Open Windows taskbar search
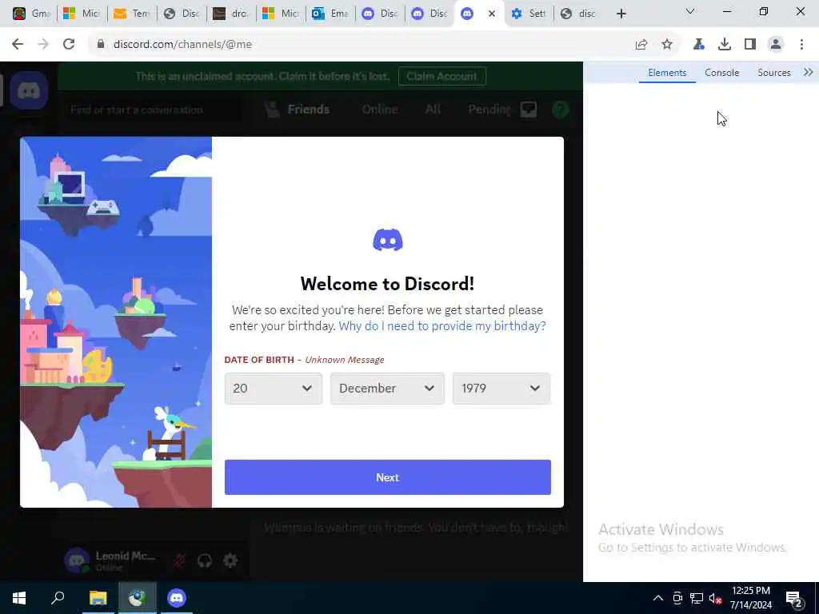Image resolution: width=819 pixels, height=614 pixels. point(58,598)
